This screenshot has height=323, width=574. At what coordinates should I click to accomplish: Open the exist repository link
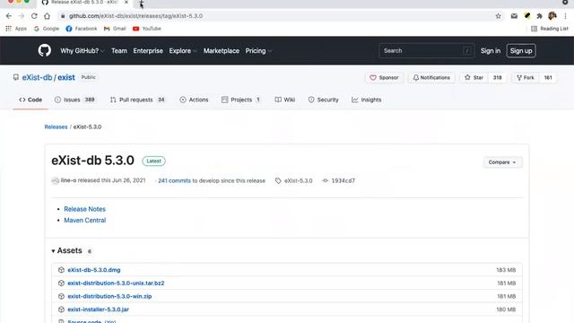pyautogui.click(x=66, y=77)
